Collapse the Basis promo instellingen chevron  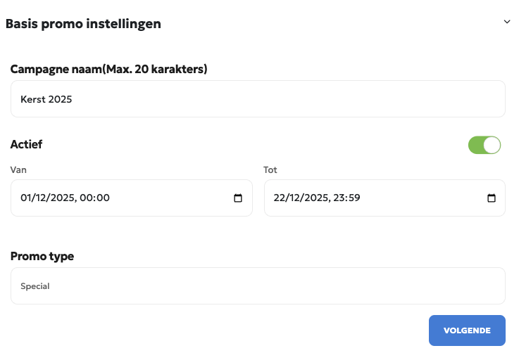[x=506, y=22]
